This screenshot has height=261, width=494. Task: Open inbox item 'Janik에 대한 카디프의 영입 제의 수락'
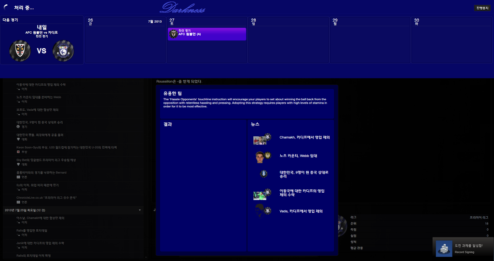click(73, 245)
